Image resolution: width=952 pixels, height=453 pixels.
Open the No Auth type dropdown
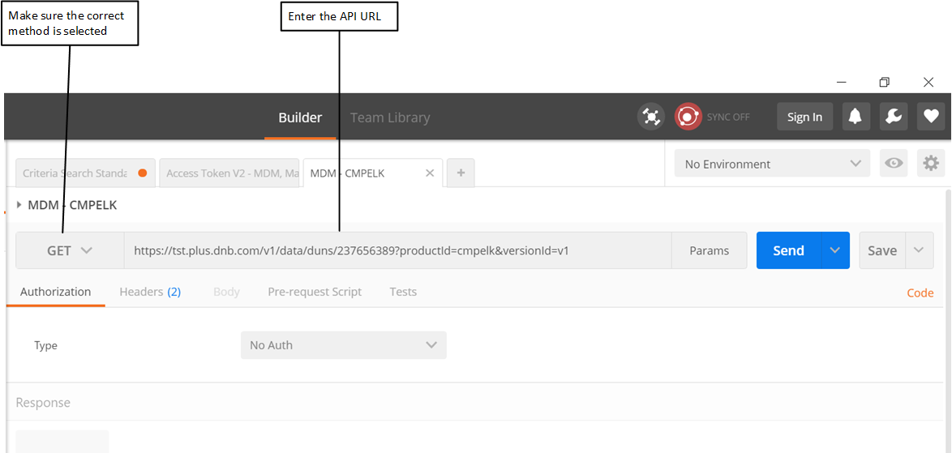[344, 345]
